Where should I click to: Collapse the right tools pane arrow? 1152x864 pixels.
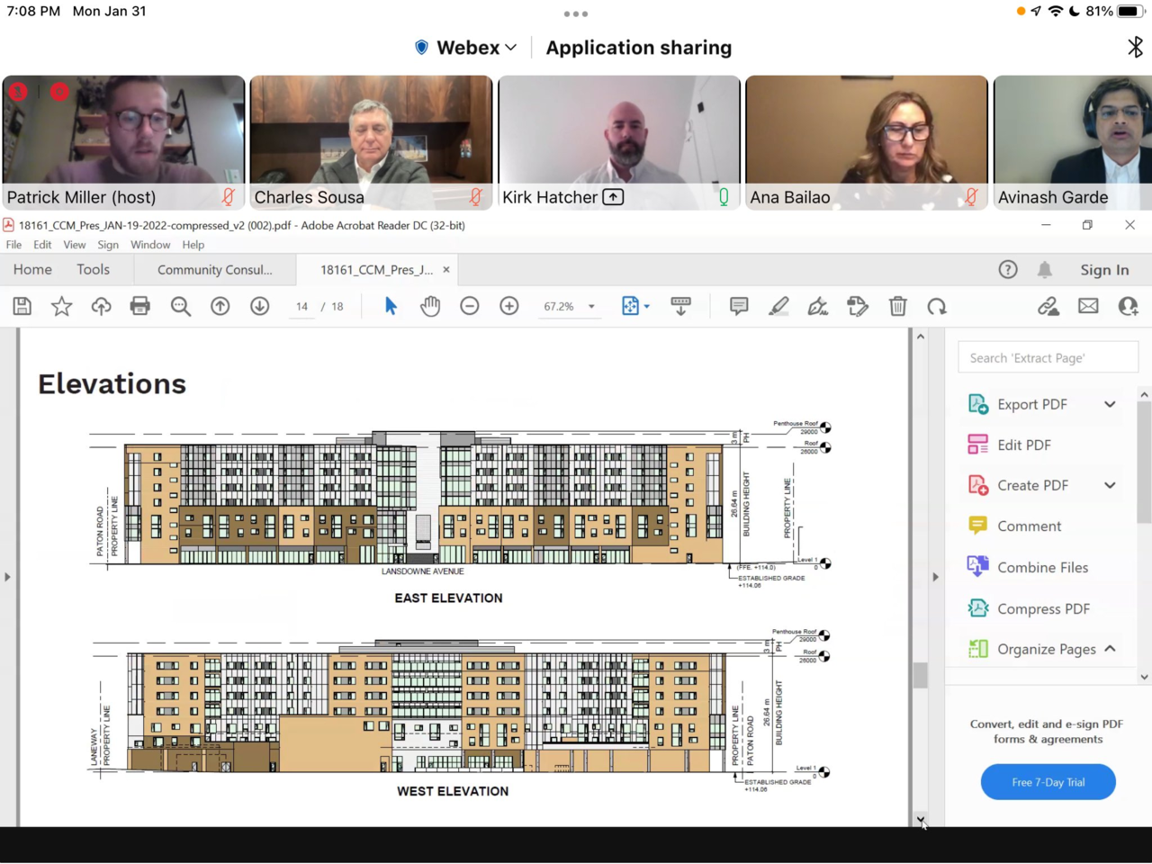pos(935,577)
